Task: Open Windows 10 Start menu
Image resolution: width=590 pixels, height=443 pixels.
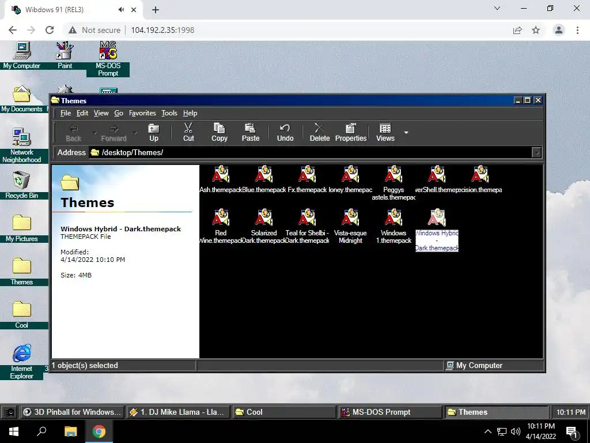Action: click(14, 431)
